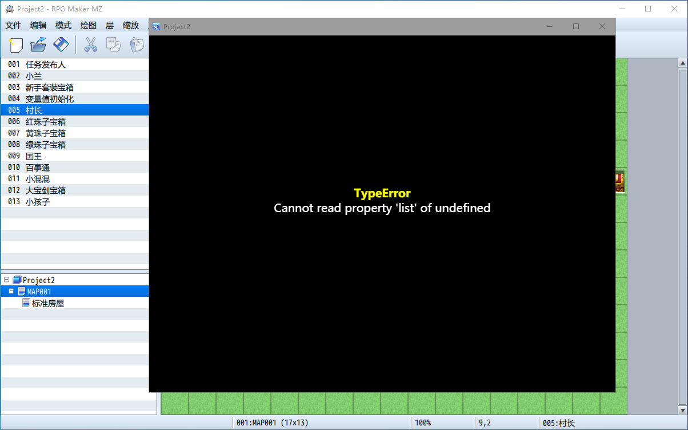688x430 pixels.
Task: Maximize the RPG Maker MZ main window
Action: 648,9
